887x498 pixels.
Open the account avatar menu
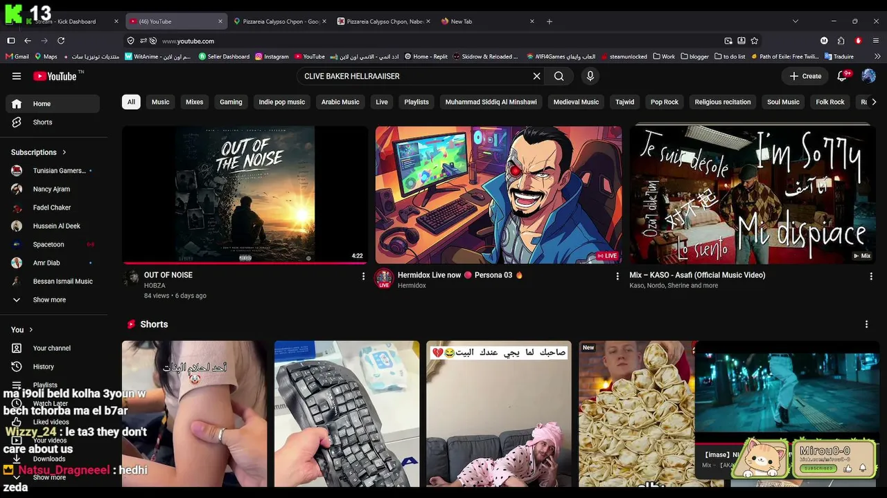[x=868, y=76]
